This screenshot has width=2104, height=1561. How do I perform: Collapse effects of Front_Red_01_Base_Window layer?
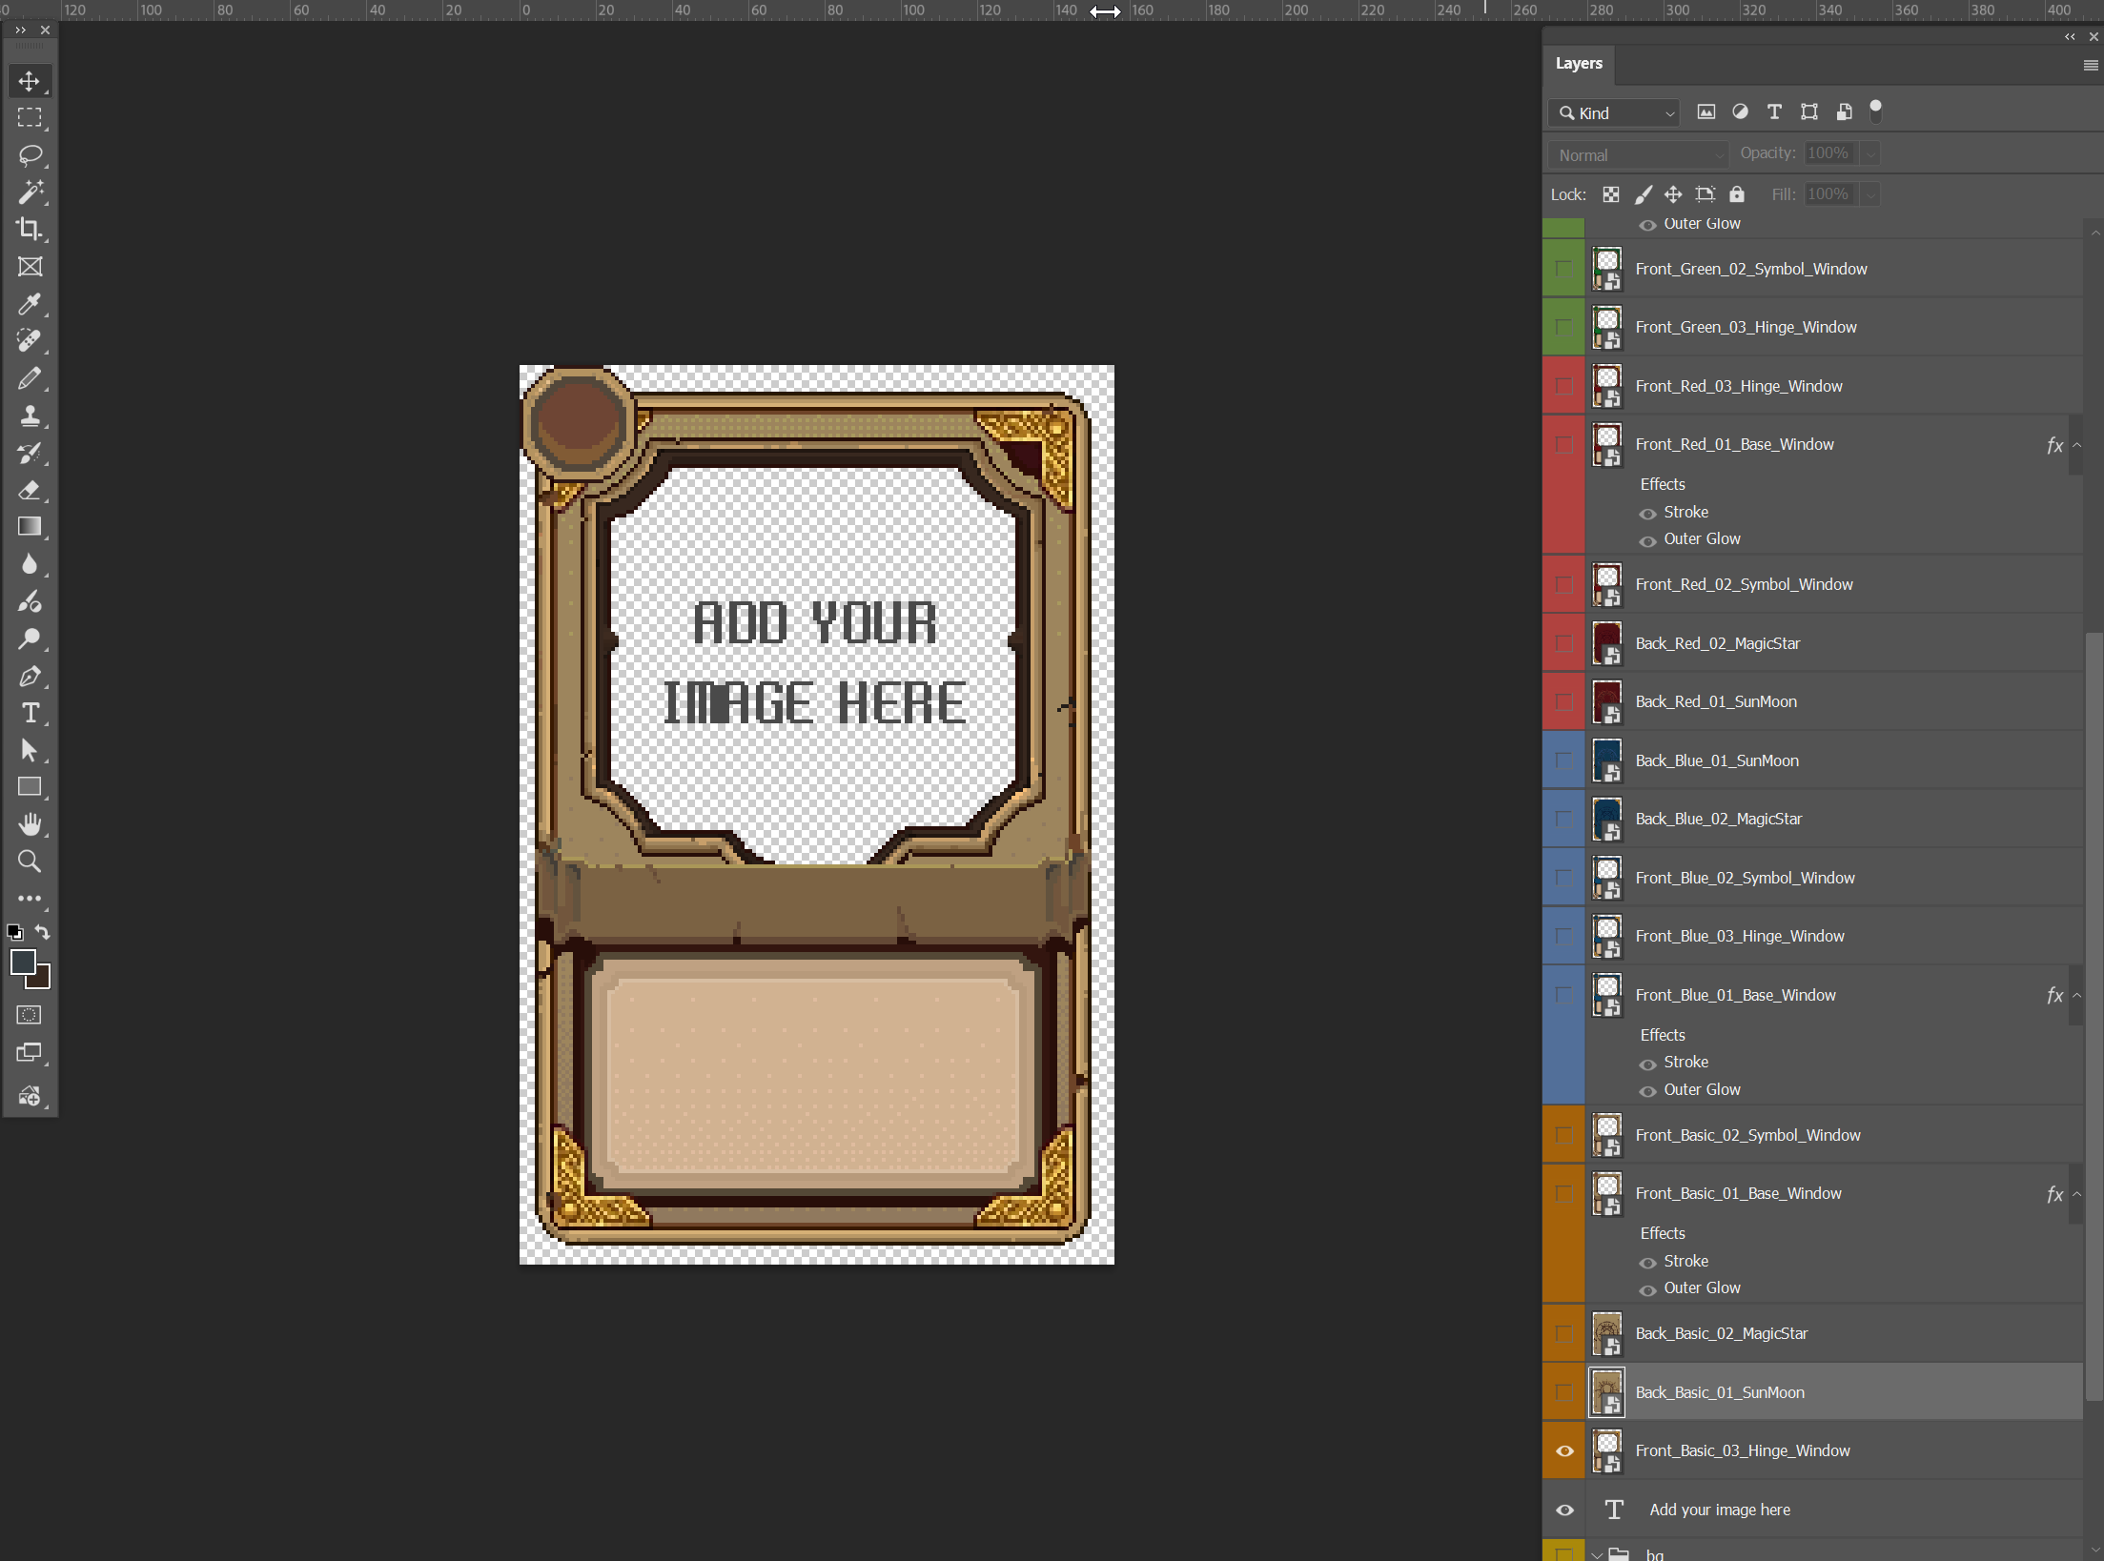2077,445
